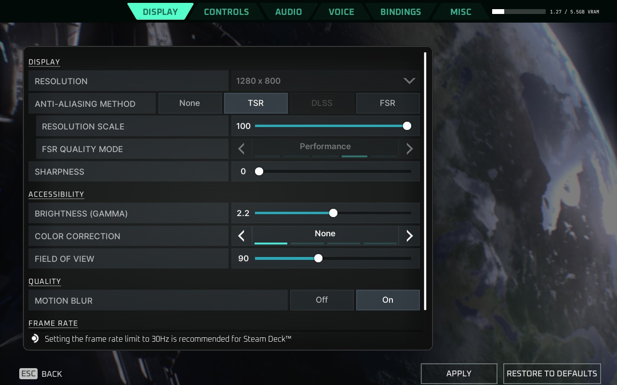Screen dimensions: 617x385
Task: Open the resolution dropdown
Action: coord(409,81)
